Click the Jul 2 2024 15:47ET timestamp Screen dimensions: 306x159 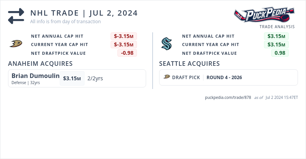[x=282, y=97]
